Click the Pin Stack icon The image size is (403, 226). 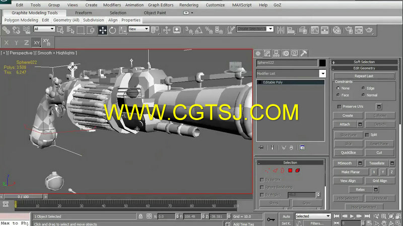[261, 148]
